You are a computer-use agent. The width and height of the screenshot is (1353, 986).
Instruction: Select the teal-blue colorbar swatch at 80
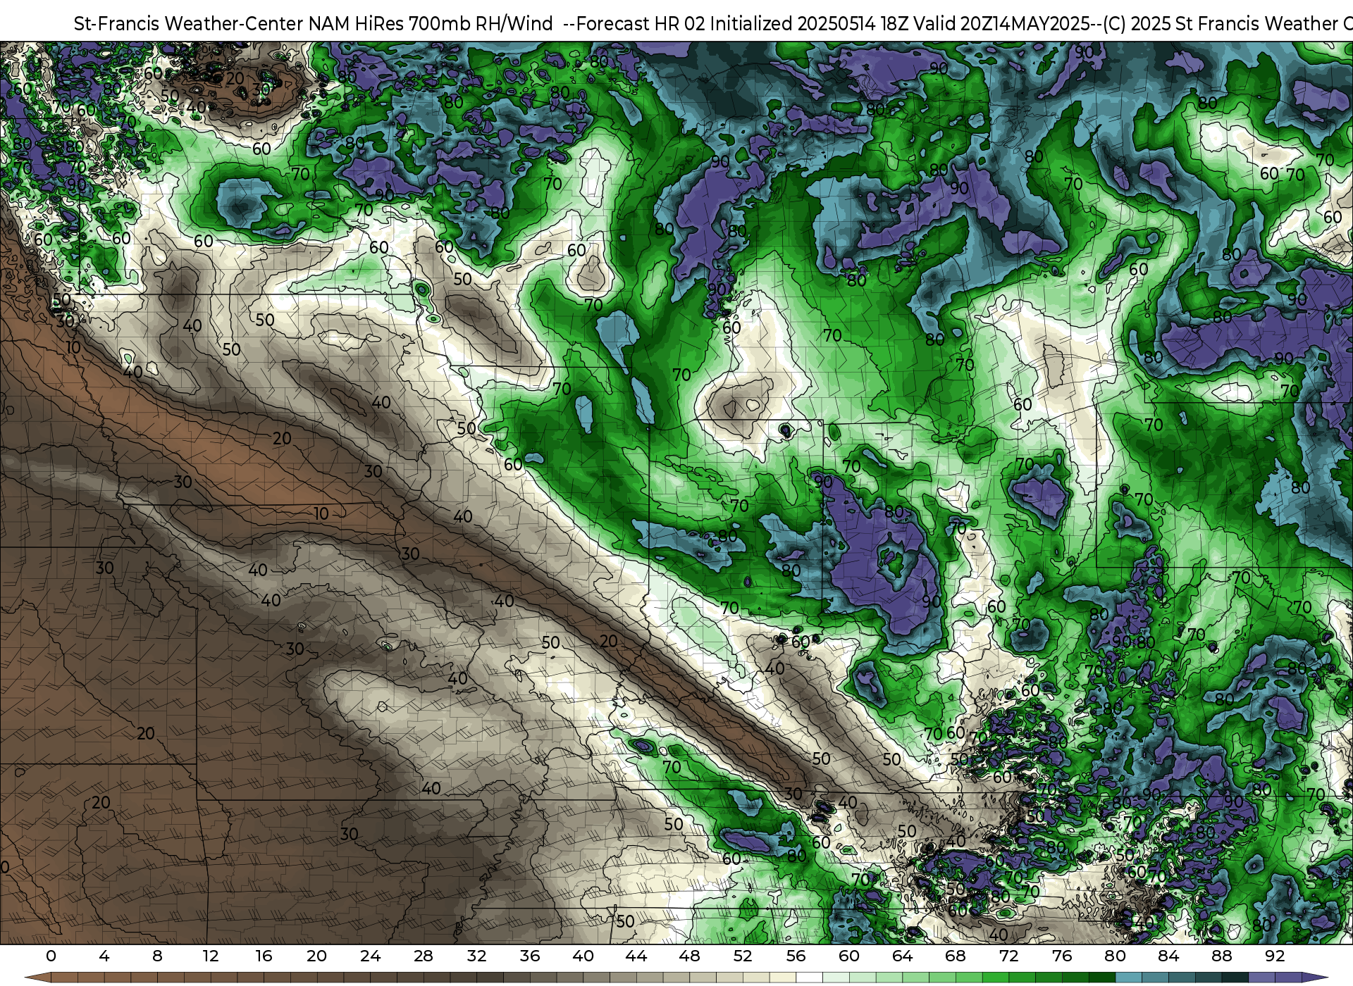click(1128, 978)
